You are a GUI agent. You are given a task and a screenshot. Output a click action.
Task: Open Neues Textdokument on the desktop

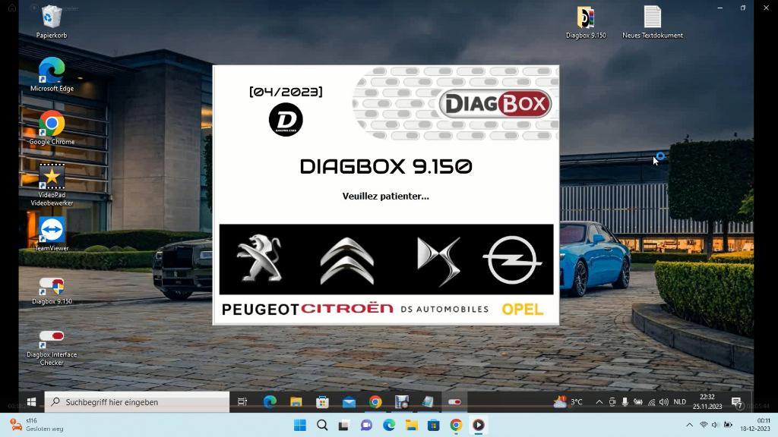click(652, 19)
